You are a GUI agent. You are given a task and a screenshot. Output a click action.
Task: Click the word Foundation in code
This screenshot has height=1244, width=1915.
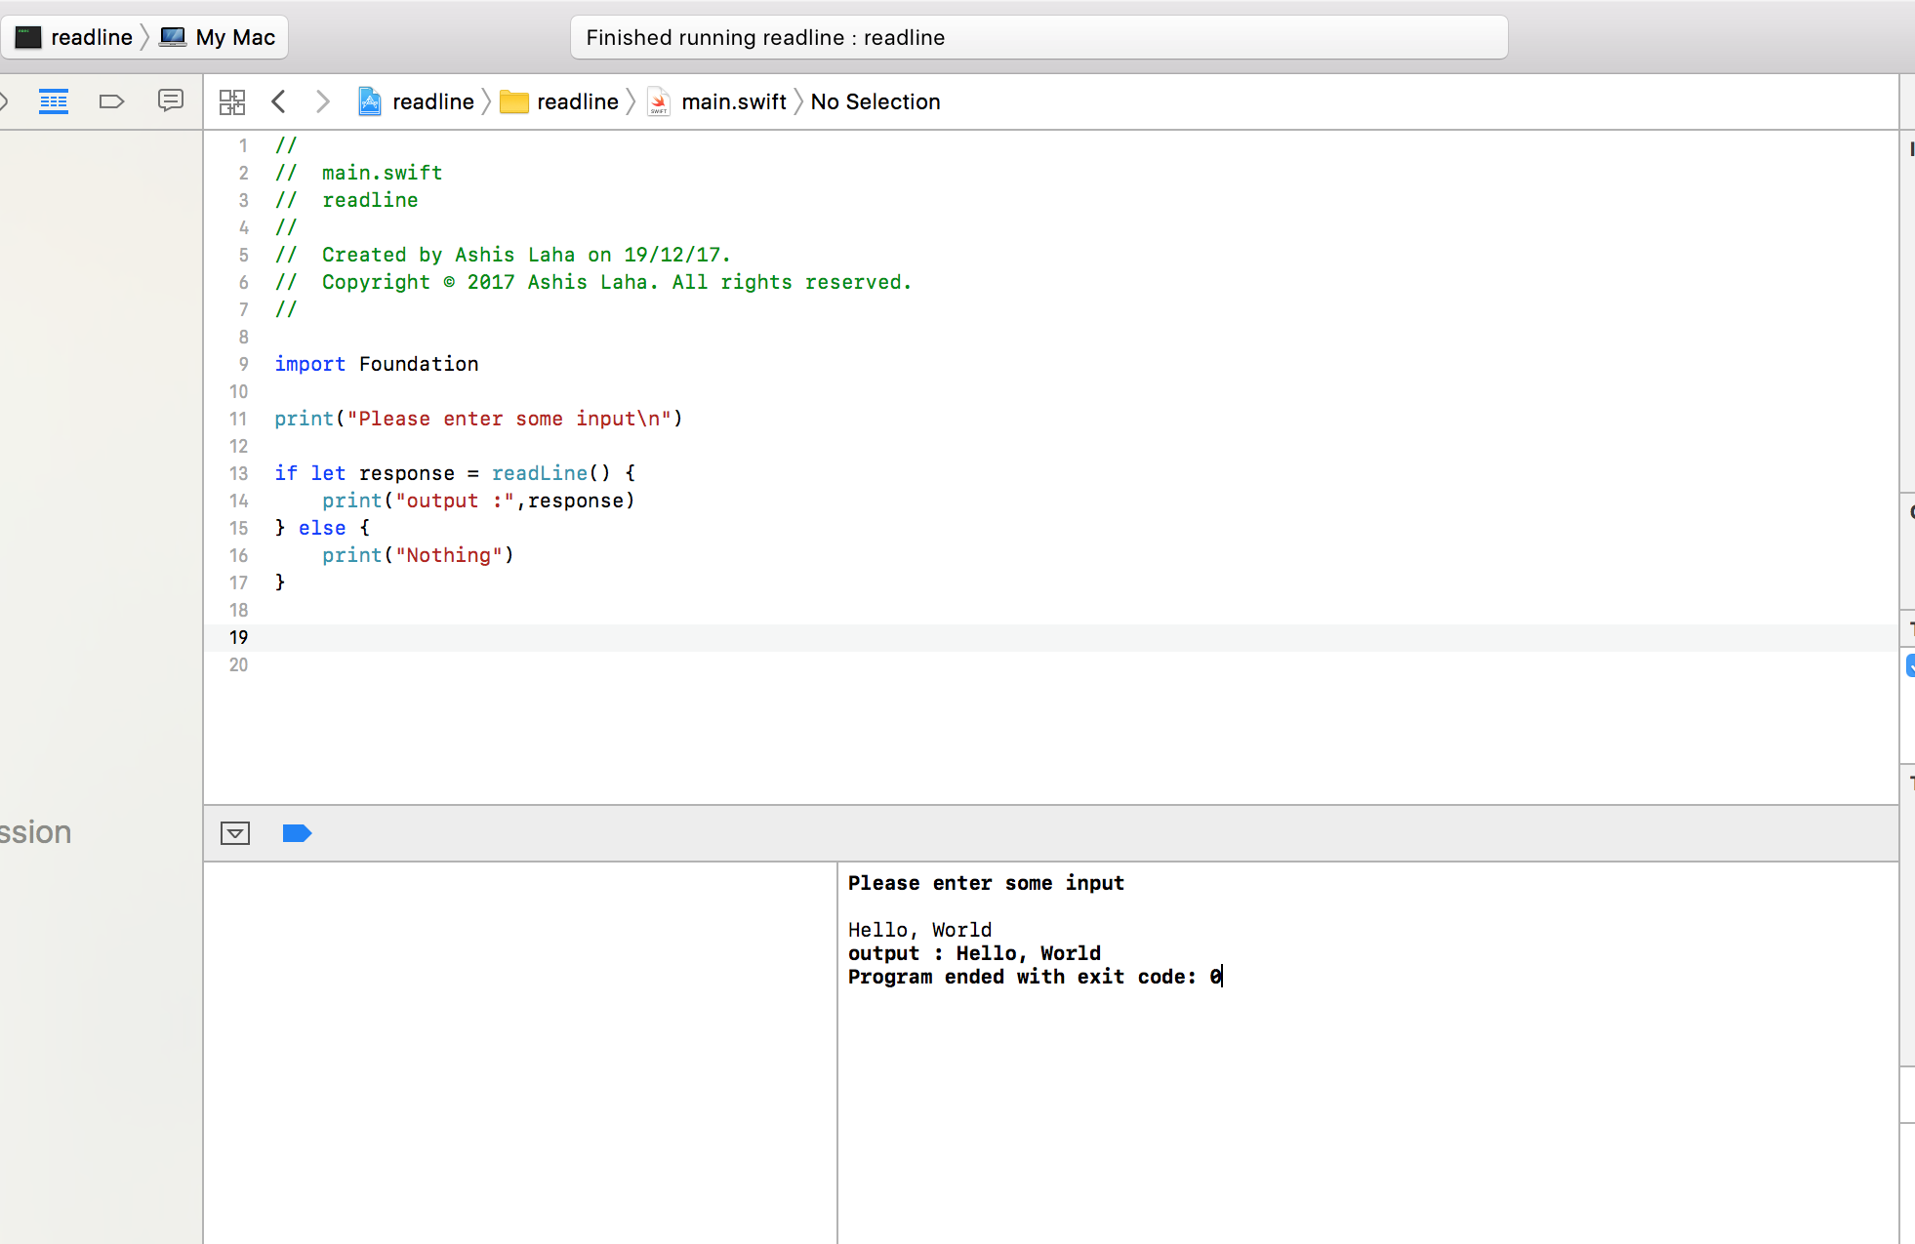click(419, 364)
